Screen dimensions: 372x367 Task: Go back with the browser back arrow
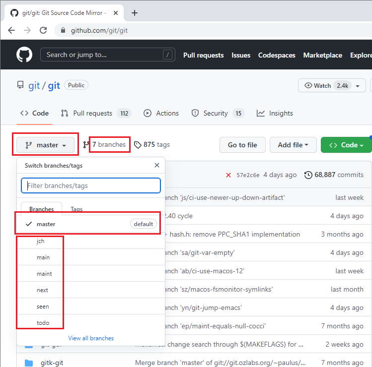pyautogui.click(x=11, y=30)
